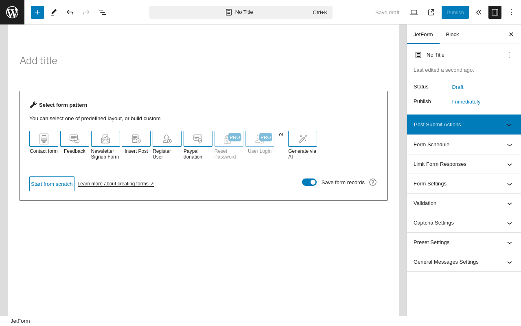Expand Post Submit Actions panel
The image size is (521, 326).
pyautogui.click(x=464, y=125)
